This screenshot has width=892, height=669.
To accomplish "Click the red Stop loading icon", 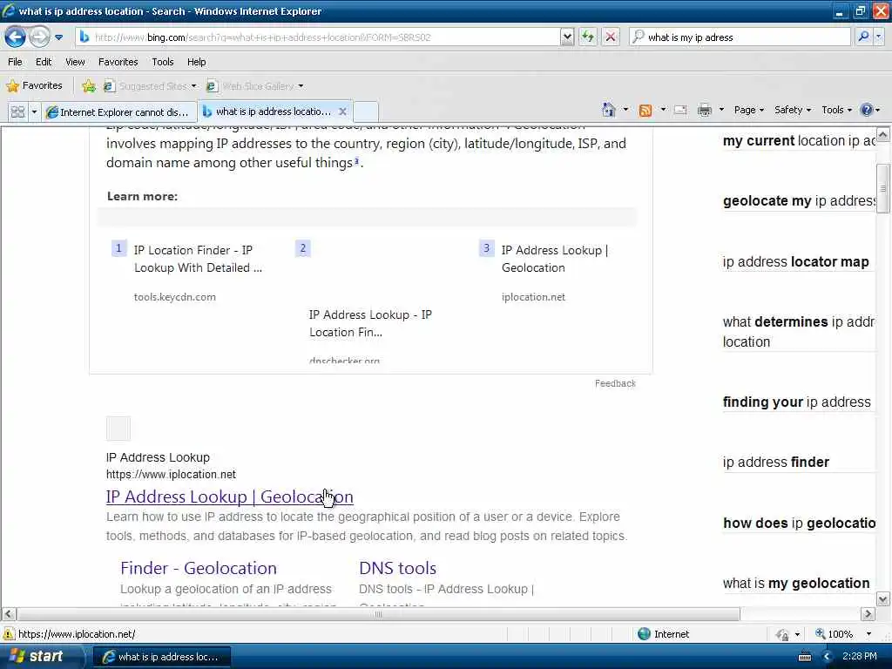I will click(611, 37).
